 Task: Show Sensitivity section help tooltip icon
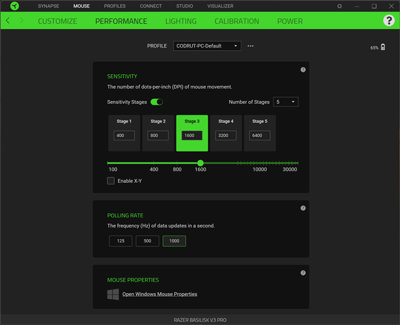(303, 70)
